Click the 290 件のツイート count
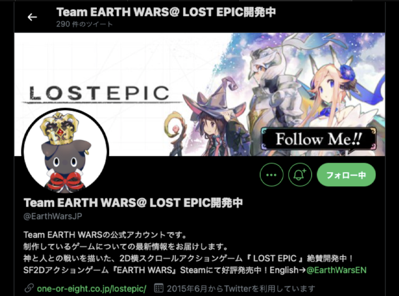Image resolution: width=399 pixels, height=296 pixels. click(x=84, y=24)
